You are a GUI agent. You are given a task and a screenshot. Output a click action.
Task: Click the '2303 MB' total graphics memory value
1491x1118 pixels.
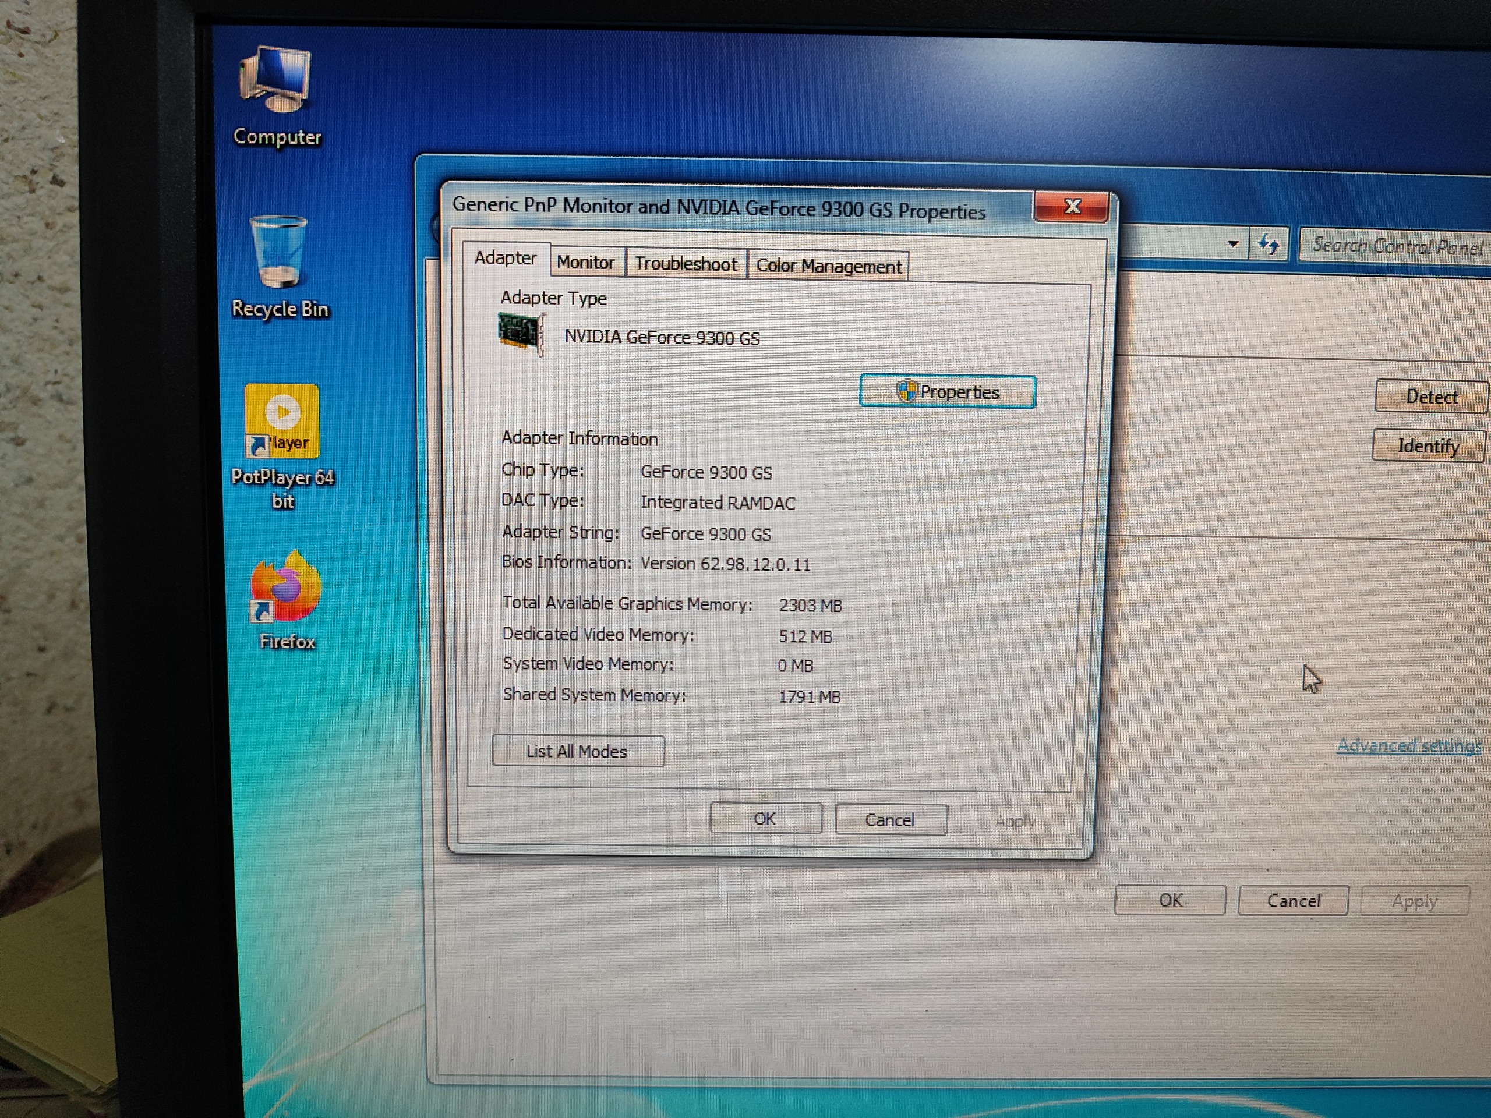810,605
